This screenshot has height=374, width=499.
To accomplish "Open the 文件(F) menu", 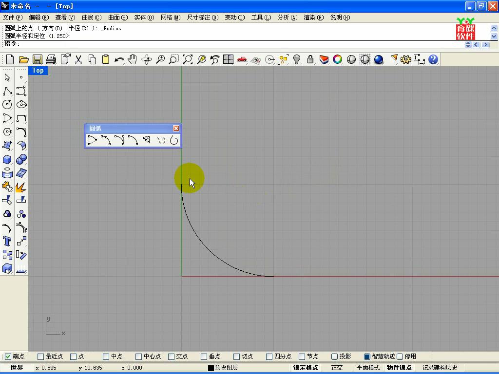I will tap(13, 18).
